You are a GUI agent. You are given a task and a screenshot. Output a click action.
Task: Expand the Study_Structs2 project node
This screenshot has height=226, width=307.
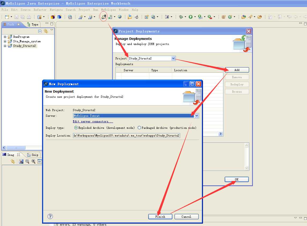[x=5, y=46]
